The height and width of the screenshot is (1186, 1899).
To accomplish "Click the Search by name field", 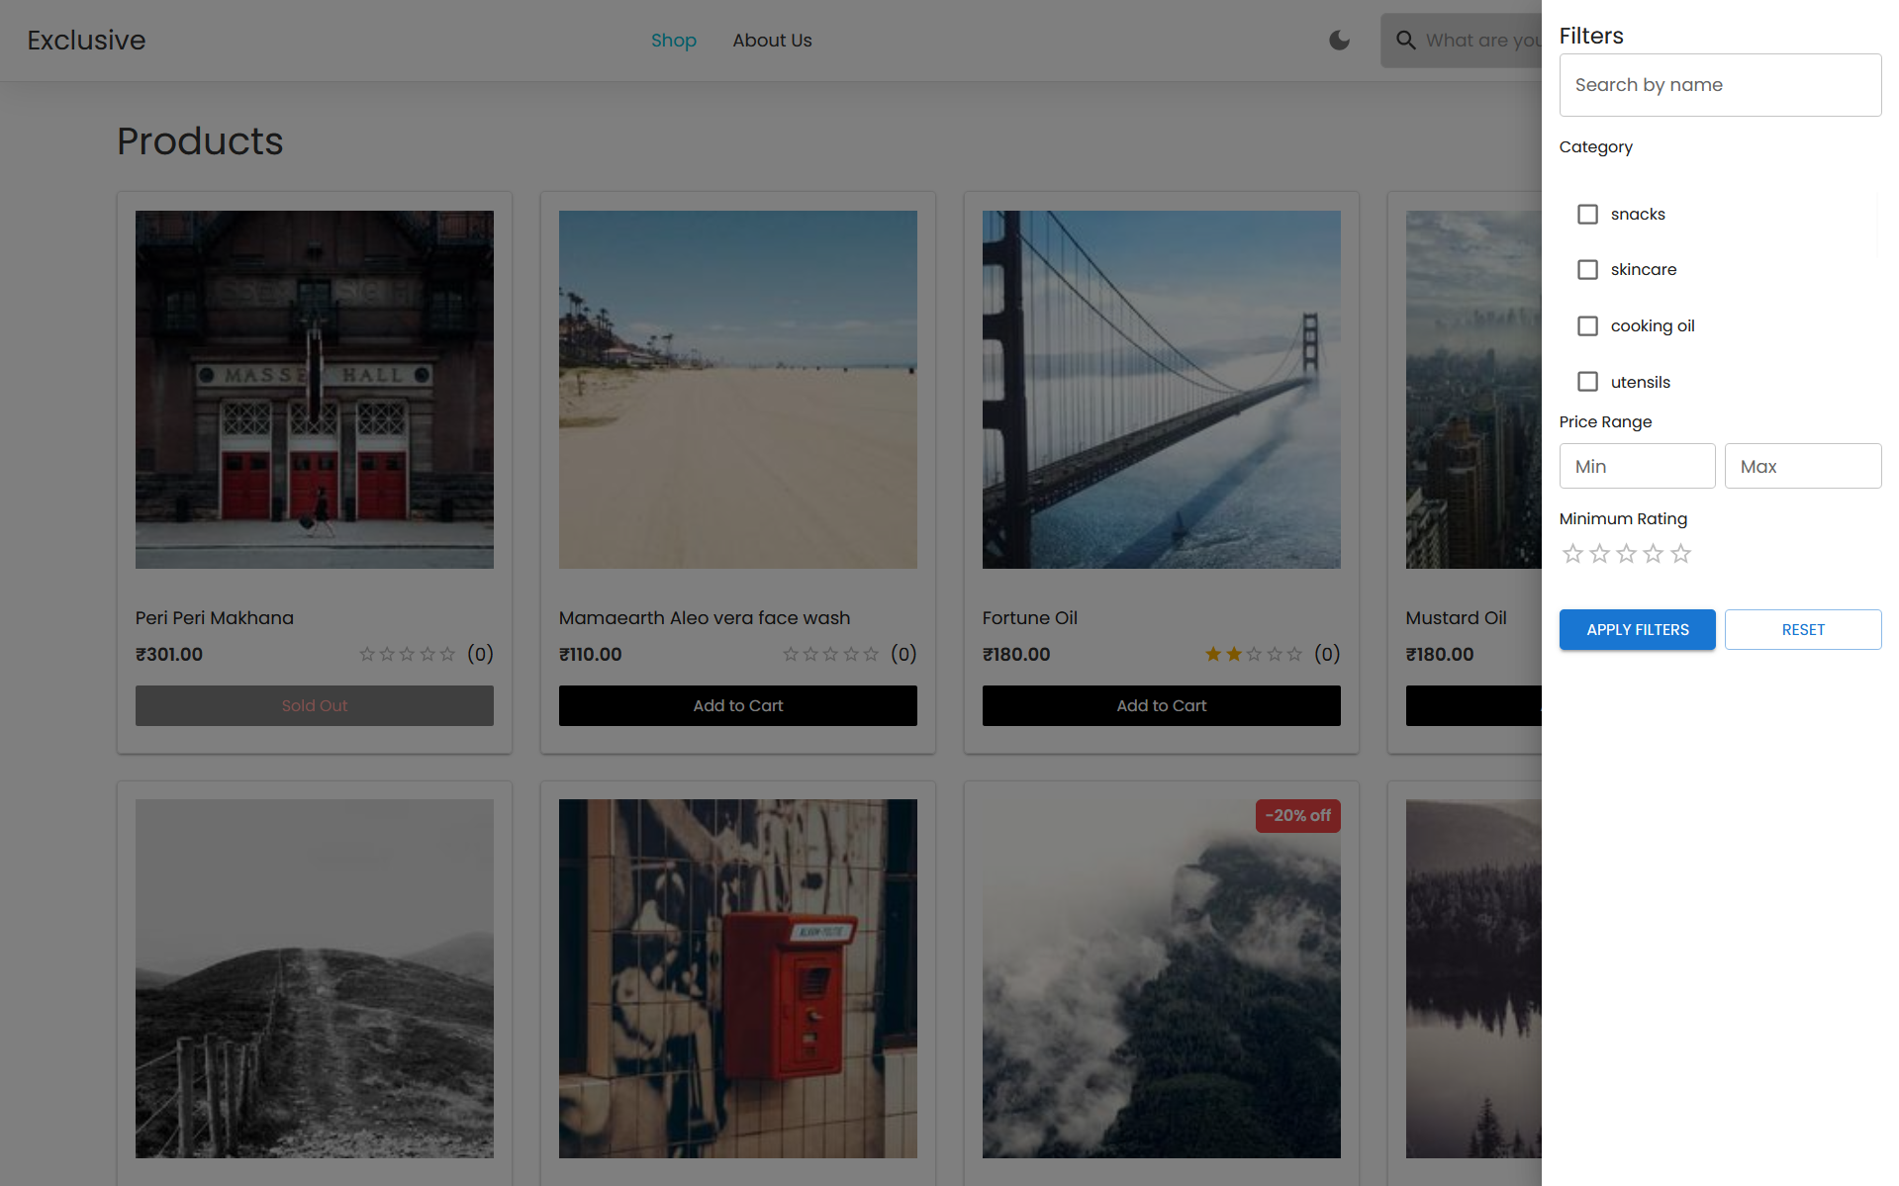I will pos(1720,85).
